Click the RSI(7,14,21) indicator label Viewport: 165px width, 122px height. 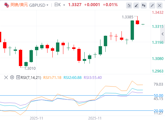coord(31,78)
